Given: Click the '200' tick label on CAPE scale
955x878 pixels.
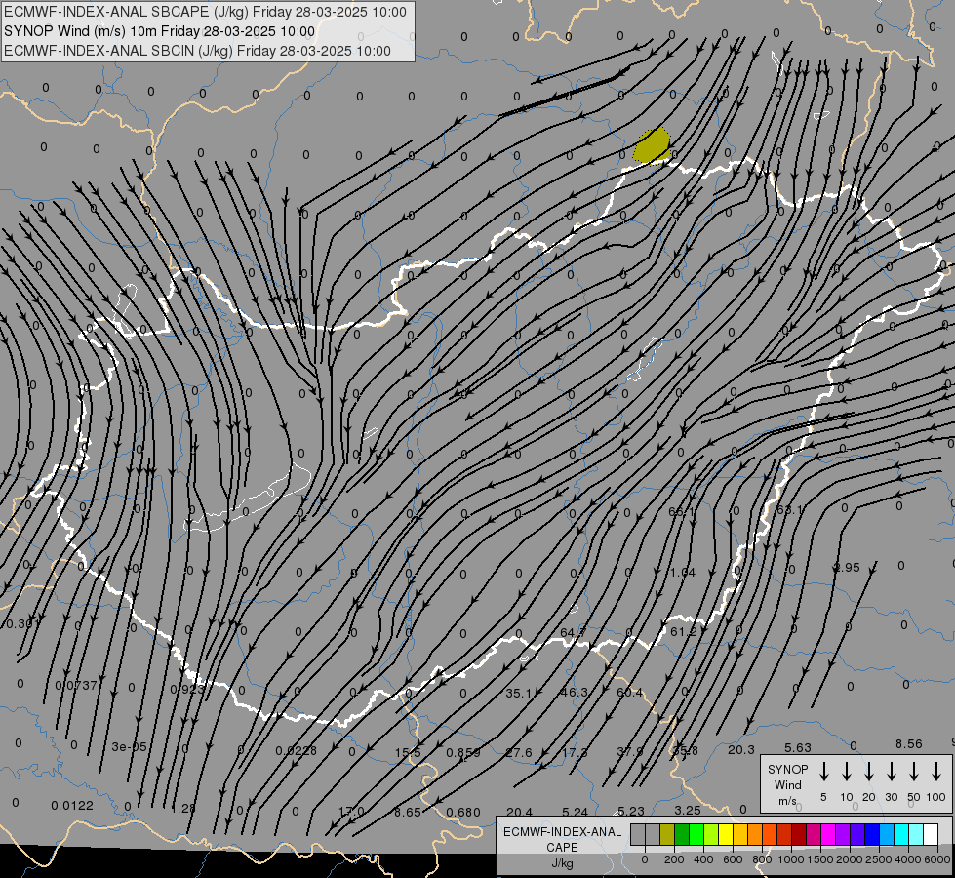Looking at the screenshot, I should pyautogui.click(x=674, y=859).
